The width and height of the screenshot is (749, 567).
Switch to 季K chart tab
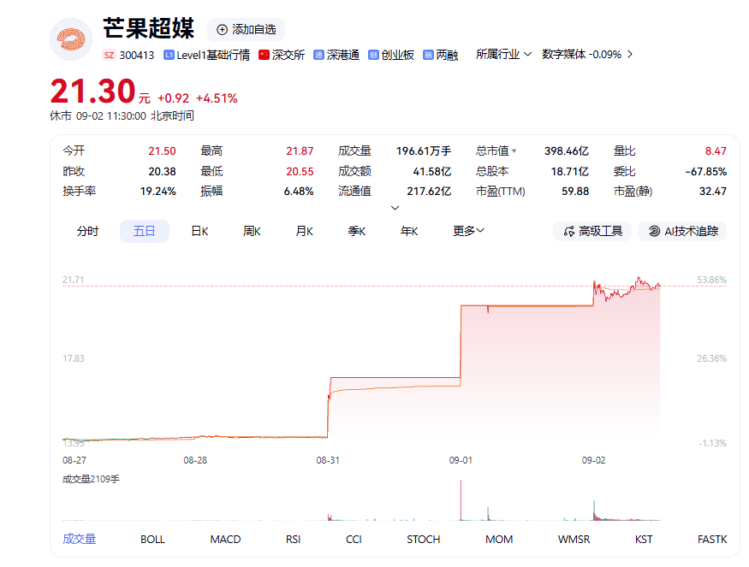click(x=357, y=232)
